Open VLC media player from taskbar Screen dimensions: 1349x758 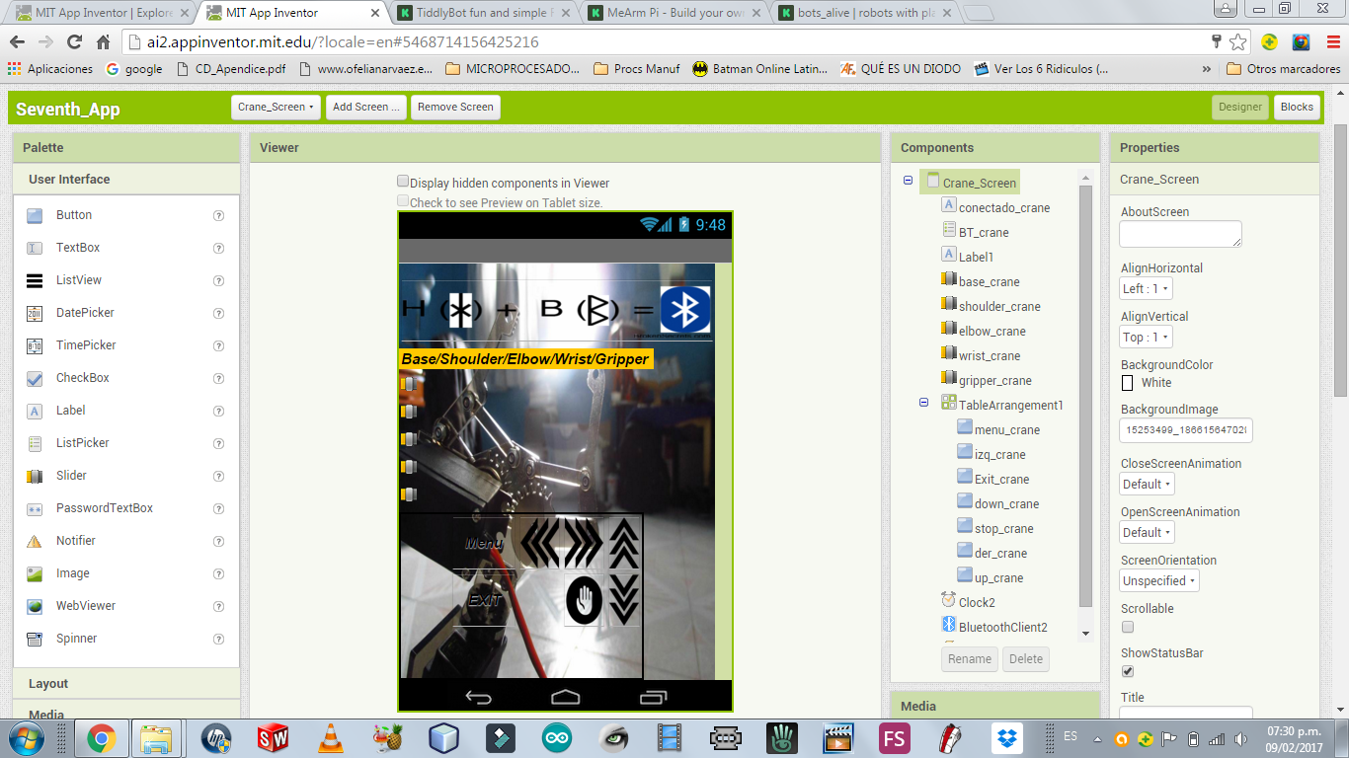[x=330, y=738]
